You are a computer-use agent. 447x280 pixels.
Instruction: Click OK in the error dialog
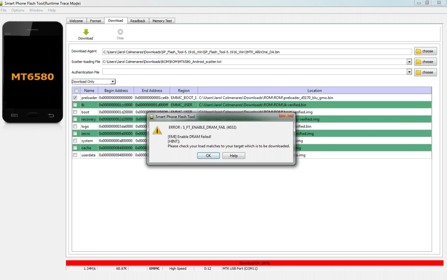[x=209, y=156]
